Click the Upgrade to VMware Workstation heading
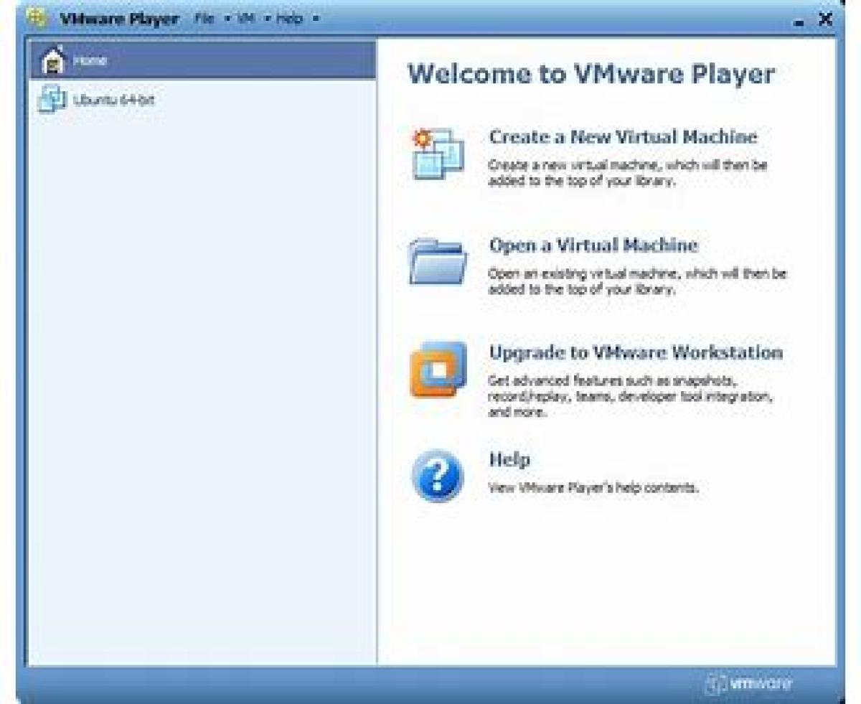Viewport: 861px width, 704px height. [636, 352]
